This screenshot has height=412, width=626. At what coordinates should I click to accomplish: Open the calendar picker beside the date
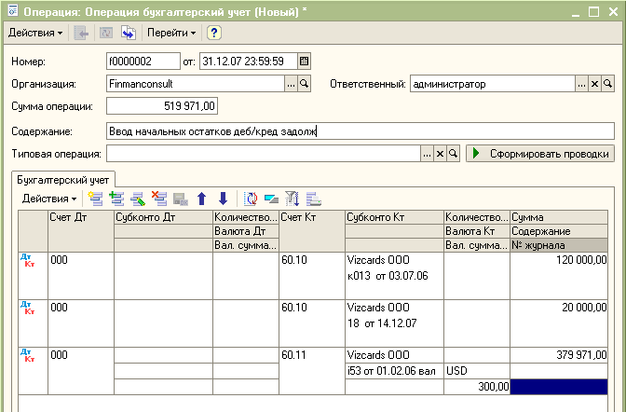point(304,62)
